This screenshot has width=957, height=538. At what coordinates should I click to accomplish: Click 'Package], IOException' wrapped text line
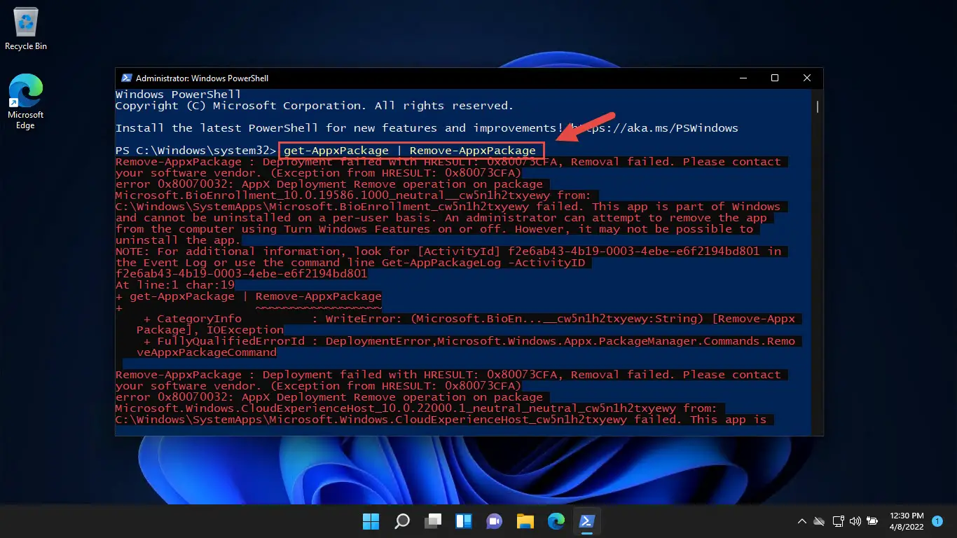pyautogui.click(x=210, y=330)
